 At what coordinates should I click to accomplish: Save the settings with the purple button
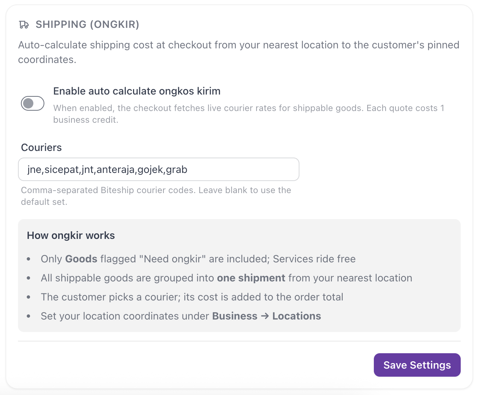click(417, 365)
